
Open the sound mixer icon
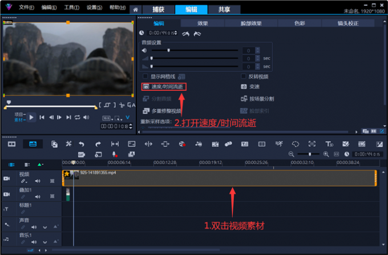click(199, 144)
